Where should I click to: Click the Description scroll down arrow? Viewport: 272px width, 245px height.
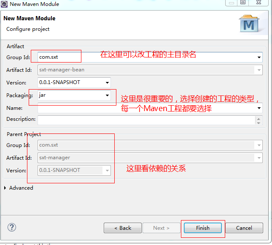(259, 123)
